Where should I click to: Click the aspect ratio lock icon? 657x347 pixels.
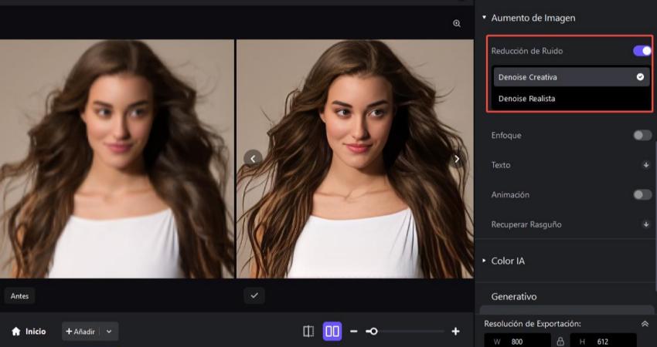pos(560,341)
